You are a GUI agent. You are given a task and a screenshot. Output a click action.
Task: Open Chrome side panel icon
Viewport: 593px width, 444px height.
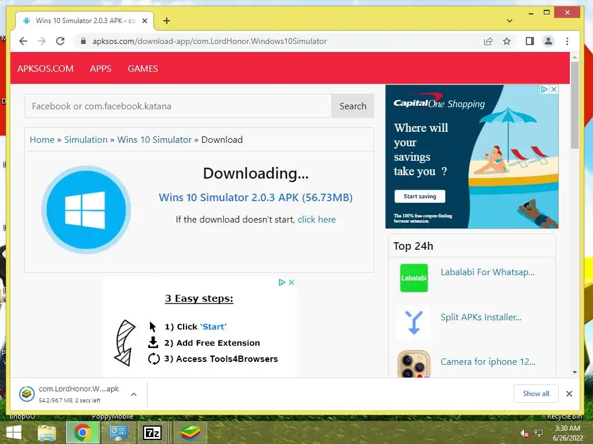click(x=530, y=41)
